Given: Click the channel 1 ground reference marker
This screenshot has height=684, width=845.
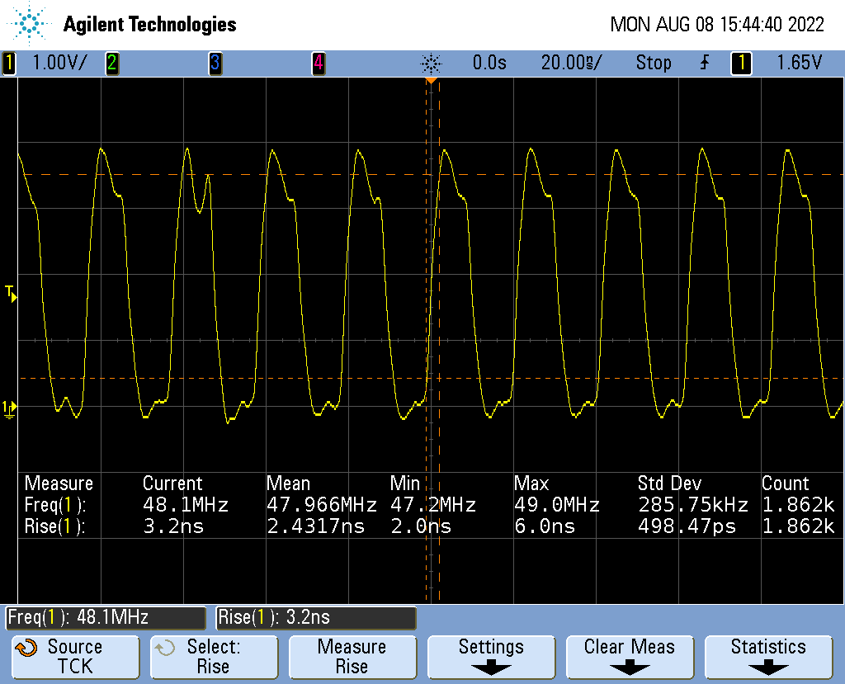Looking at the screenshot, I should coord(9,408).
